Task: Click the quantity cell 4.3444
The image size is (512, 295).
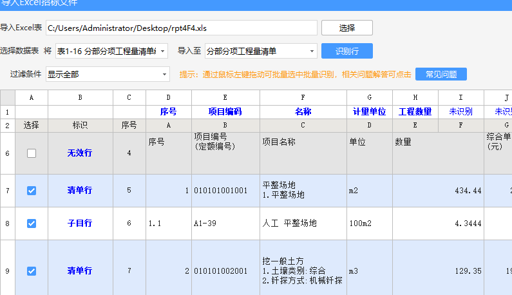Action: 438,224
